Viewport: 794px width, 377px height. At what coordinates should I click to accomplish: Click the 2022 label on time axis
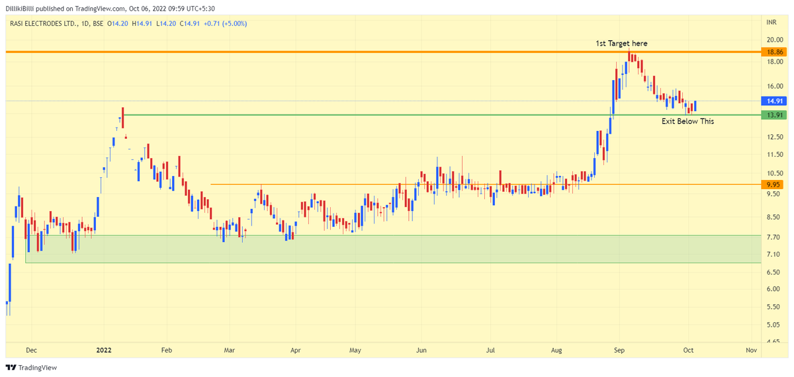(x=104, y=349)
